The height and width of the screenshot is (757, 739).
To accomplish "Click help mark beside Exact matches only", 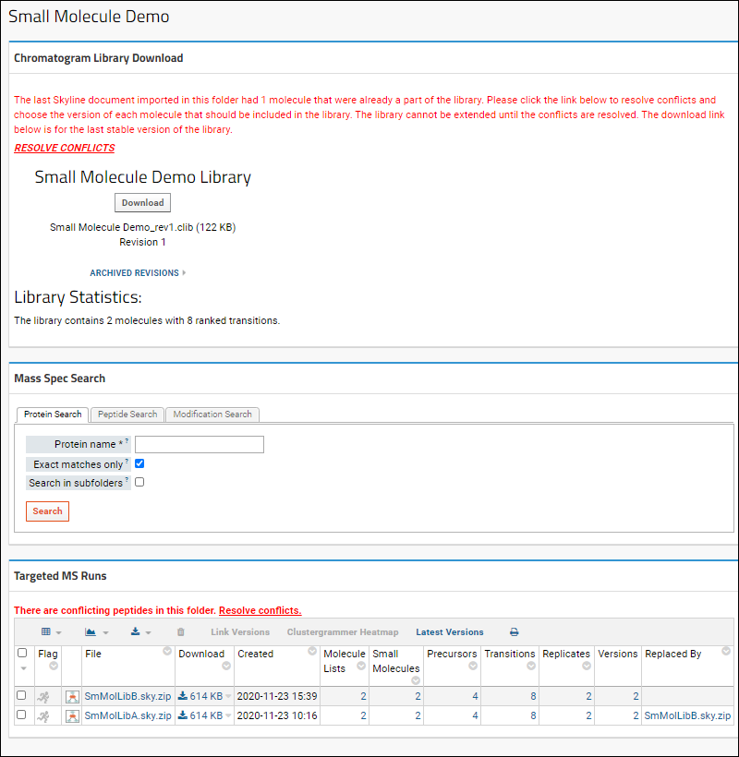I will (x=127, y=461).
